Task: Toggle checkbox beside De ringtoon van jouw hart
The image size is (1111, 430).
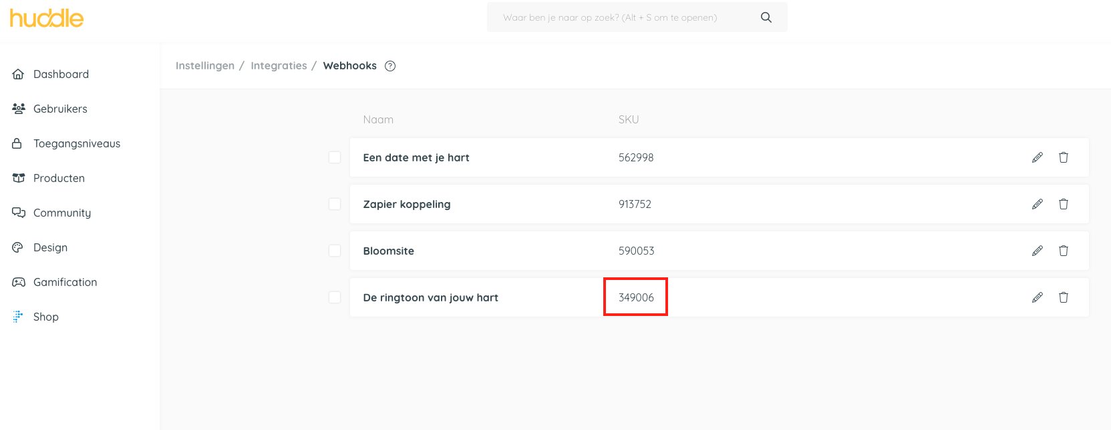Action: tap(335, 297)
